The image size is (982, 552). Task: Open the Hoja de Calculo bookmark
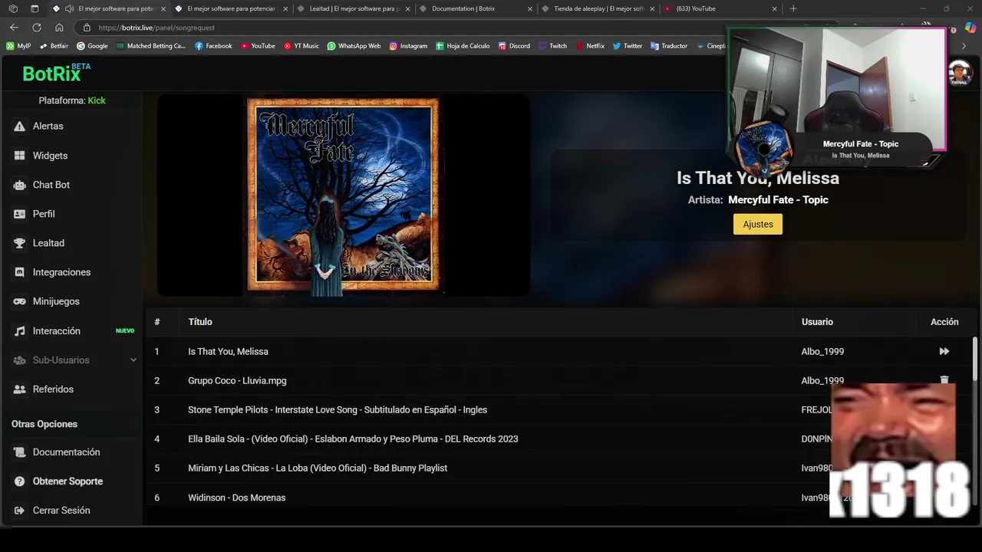[x=463, y=46]
